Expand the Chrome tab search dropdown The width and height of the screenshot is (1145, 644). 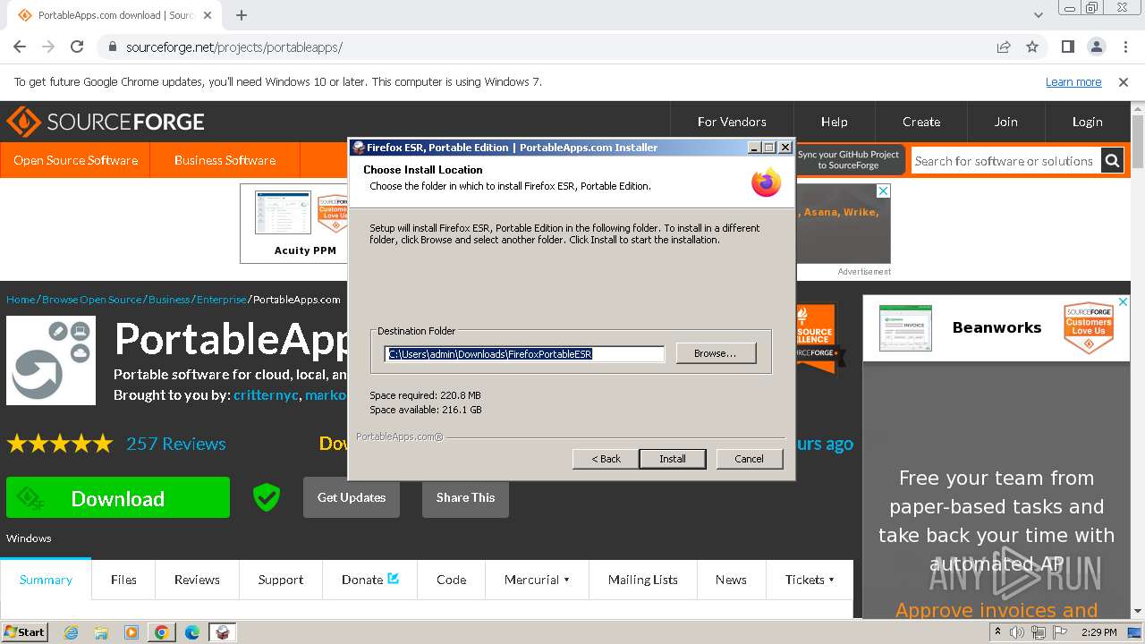[1038, 15]
